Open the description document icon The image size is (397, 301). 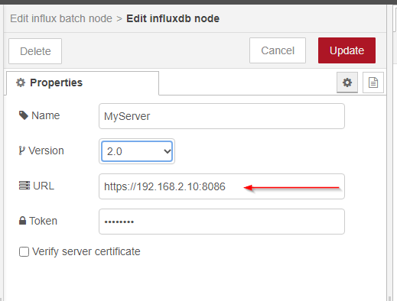(373, 83)
